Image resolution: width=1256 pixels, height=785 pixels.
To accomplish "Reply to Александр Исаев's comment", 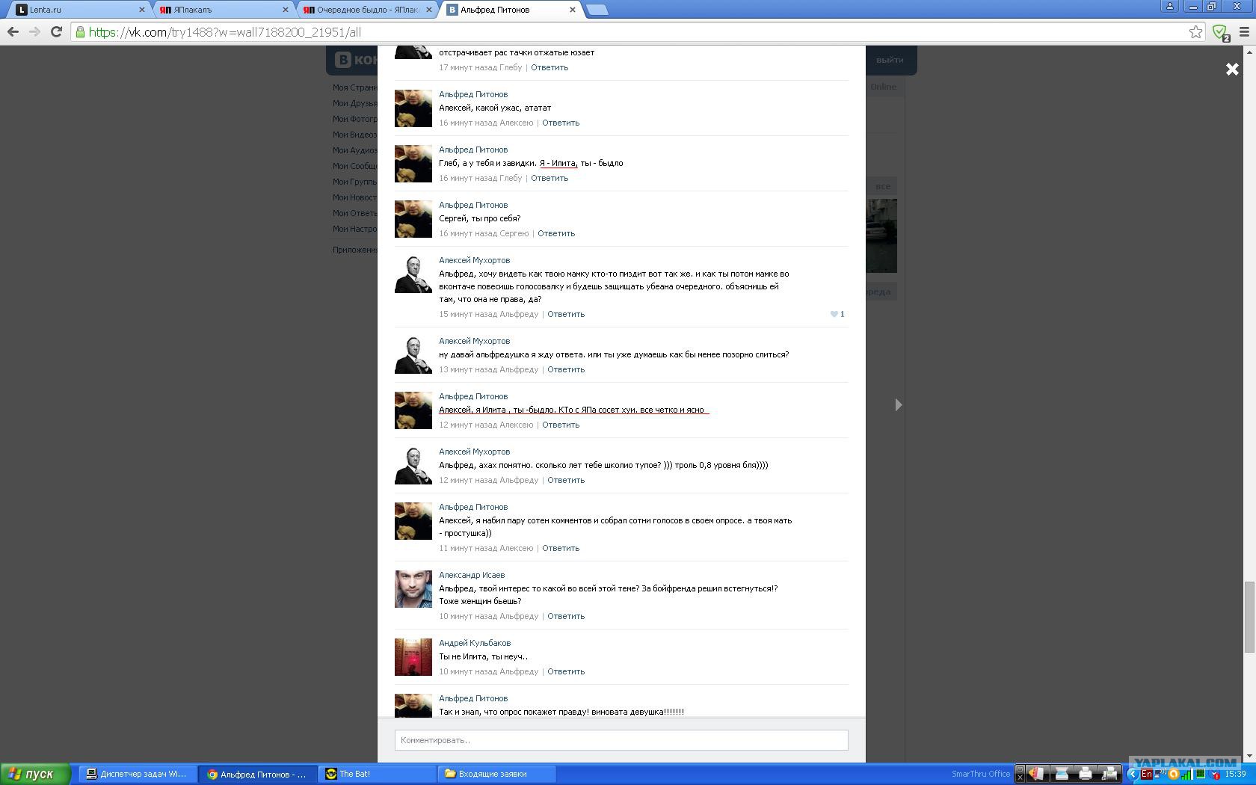I will point(566,616).
